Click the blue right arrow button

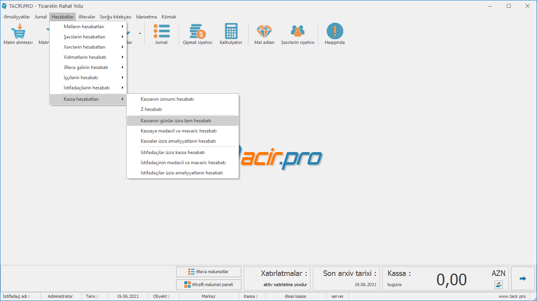tap(522, 279)
